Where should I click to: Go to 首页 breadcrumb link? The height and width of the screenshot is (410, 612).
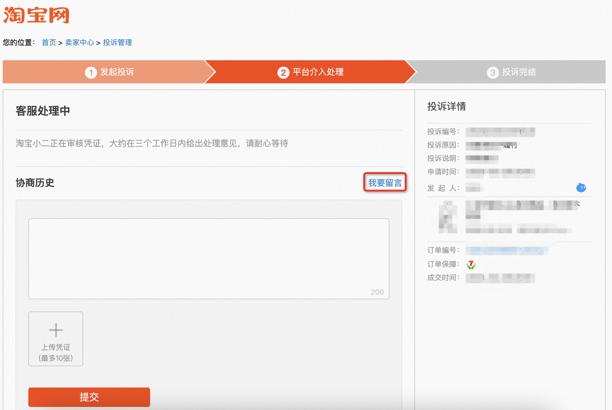[x=49, y=43]
